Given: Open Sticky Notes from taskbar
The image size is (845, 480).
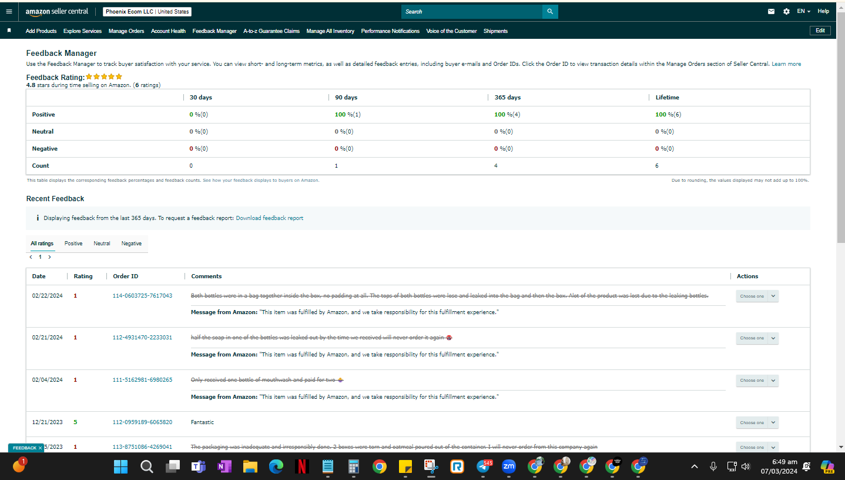Looking at the screenshot, I should tap(405, 467).
